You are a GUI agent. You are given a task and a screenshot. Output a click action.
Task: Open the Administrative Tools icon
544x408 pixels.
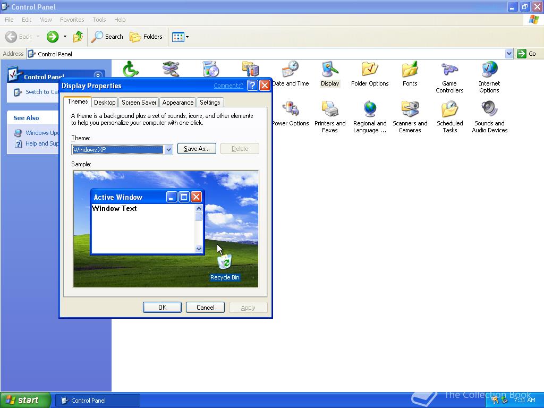tap(251, 69)
